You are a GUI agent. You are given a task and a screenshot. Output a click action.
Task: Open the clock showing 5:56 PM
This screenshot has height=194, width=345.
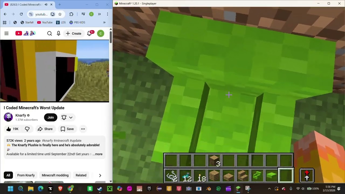click(330, 189)
